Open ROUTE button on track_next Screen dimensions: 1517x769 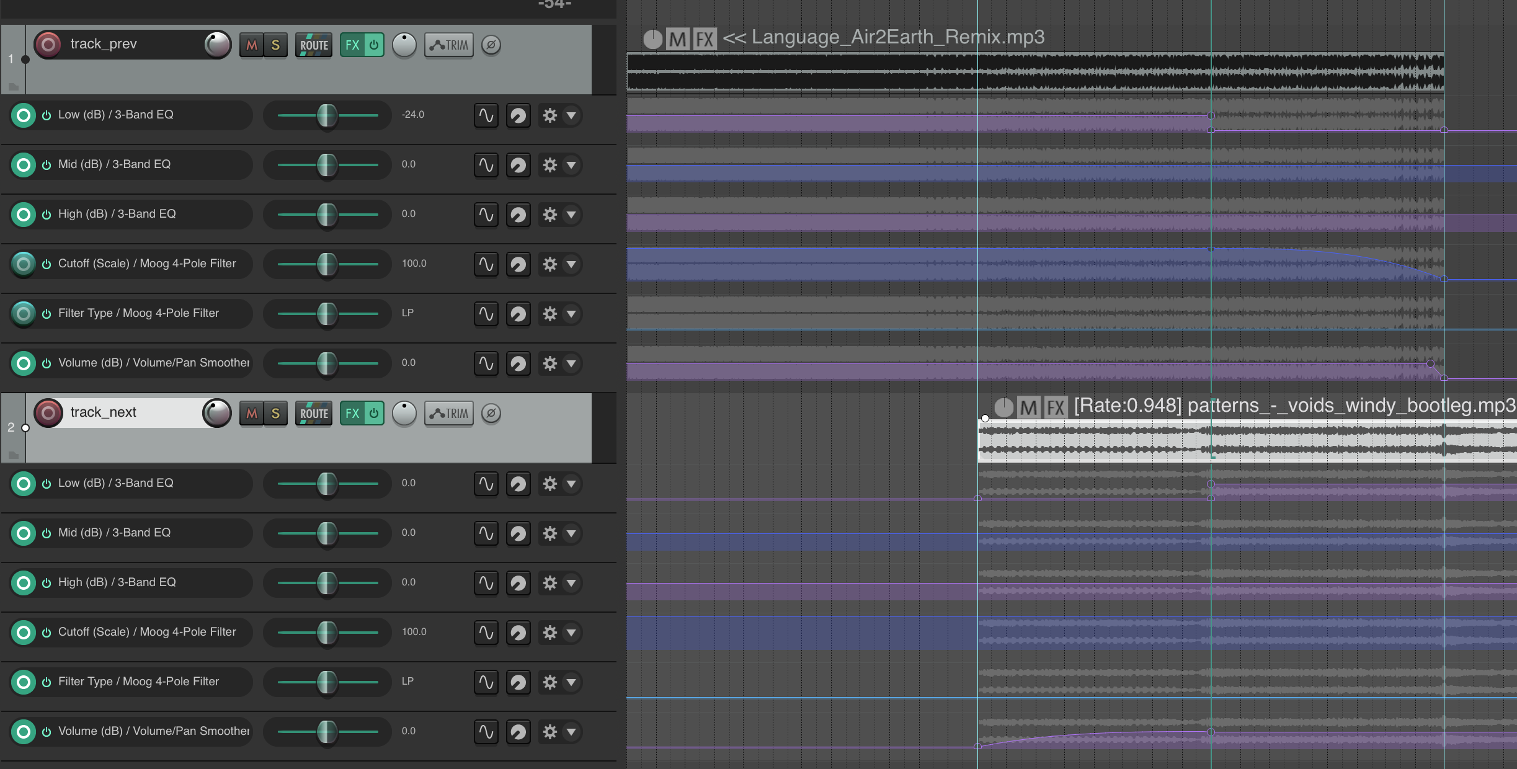click(x=314, y=413)
